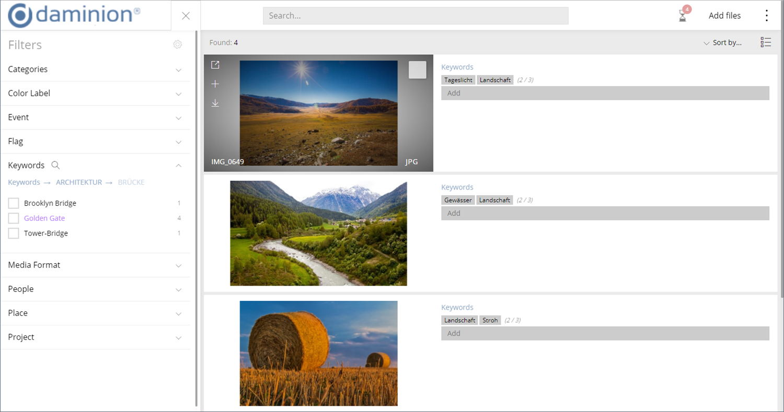
Task: Click the Keywords filter search magnifier
Action: tap(55, 165)
